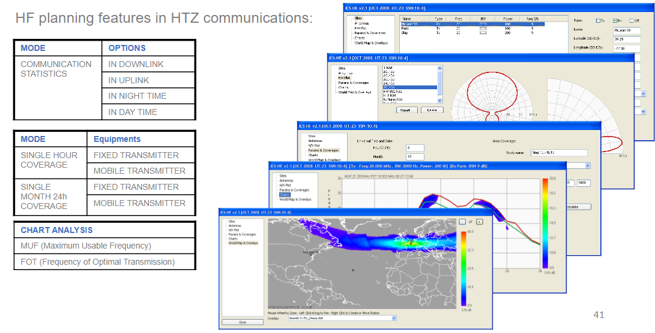655x333 pixels.
Task: Click the S/N color scale beside the world map
Action: (x=463, y=268)
